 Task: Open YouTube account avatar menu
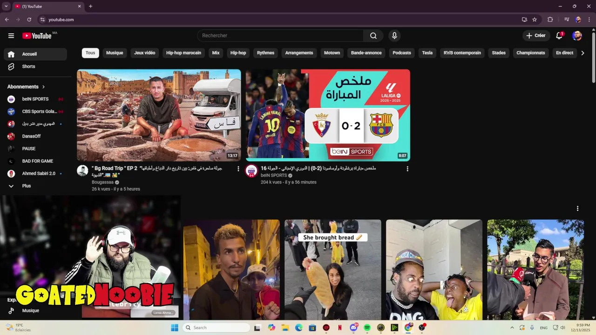click(x=577, y=36)
